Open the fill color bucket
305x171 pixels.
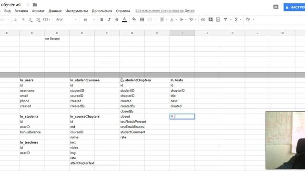point(134,19)
